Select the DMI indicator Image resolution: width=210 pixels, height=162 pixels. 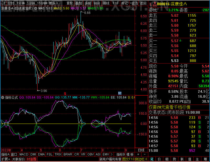(33, 154)
